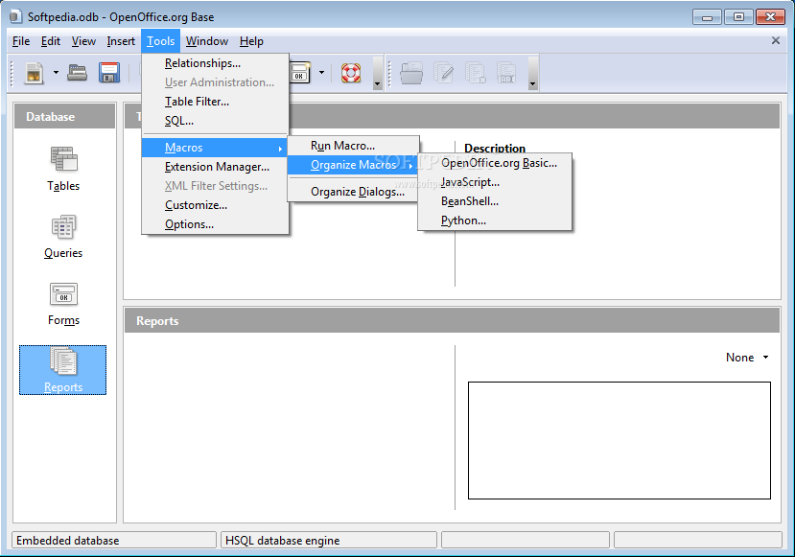Click the Form toolbar icon with OK
This screenshot has height=557, width=795.
click(x=299, y=73)
